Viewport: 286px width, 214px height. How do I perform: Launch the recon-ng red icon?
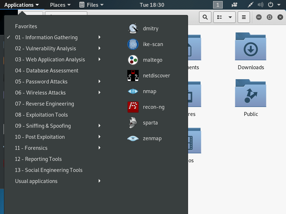coord(133,107)
